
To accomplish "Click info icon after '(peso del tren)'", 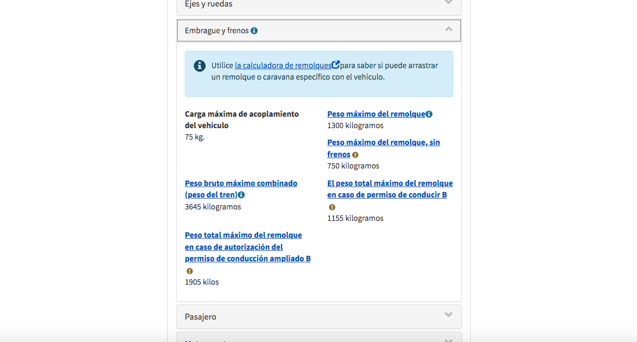I will [x=241, y=195].
